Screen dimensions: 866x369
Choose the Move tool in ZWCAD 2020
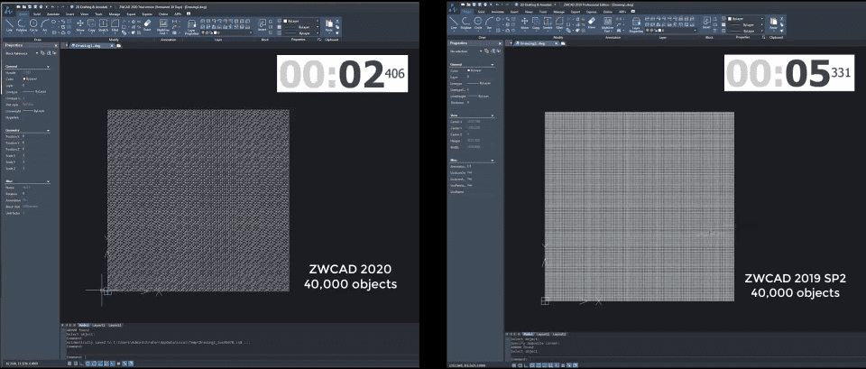point(80,25)
